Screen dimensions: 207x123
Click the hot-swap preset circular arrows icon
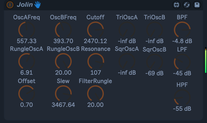click(x=187, y=5)
